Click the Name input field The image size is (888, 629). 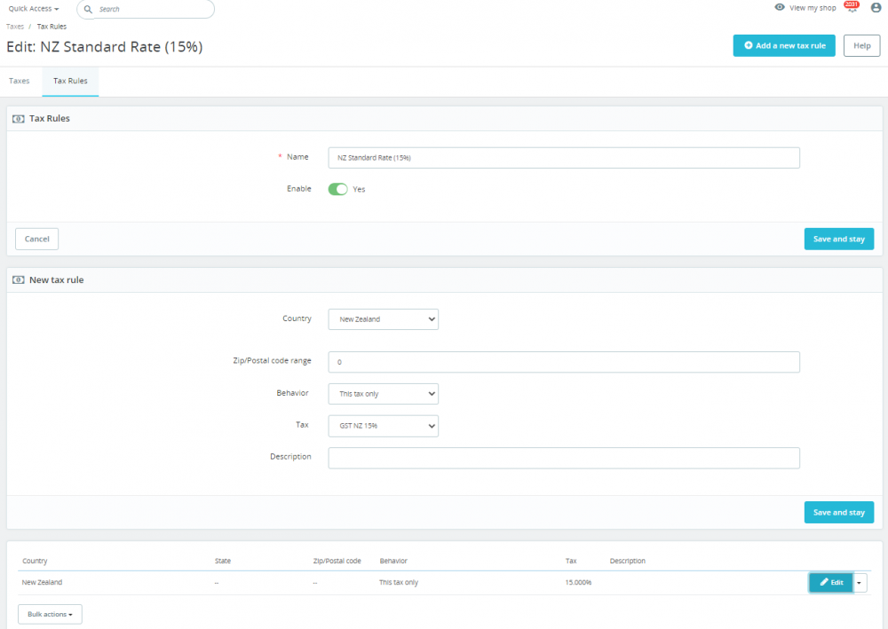tap(564, 158)
